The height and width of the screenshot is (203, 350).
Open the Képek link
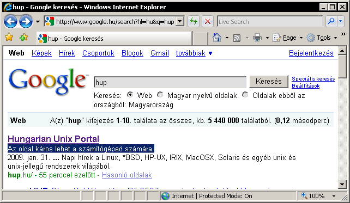click(x=41, y=53)
